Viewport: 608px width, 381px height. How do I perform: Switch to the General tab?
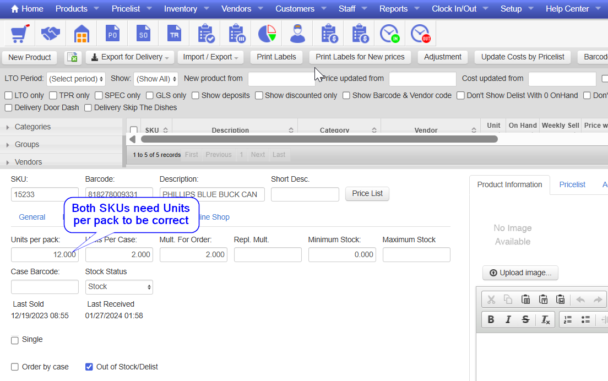[x=32, y=217]
